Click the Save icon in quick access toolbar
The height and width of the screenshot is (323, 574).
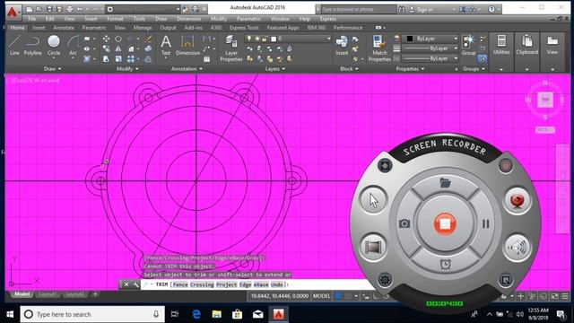49,9
